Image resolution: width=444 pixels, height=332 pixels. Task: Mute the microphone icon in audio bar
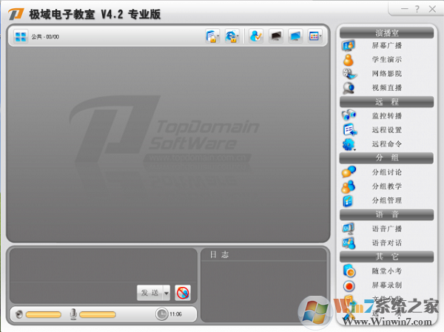(x=73, y=314)
